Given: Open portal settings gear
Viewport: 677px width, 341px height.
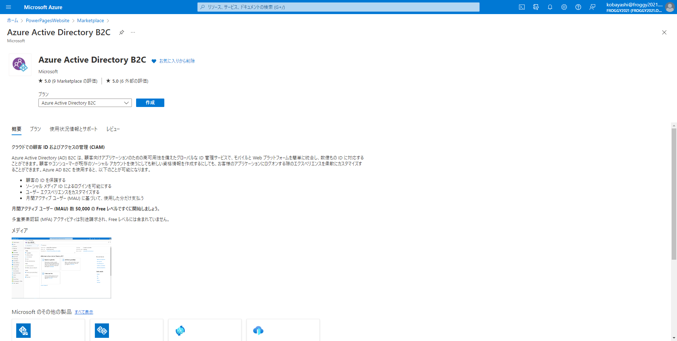Looking at the screenshot, I should click(x=564, y=7).
